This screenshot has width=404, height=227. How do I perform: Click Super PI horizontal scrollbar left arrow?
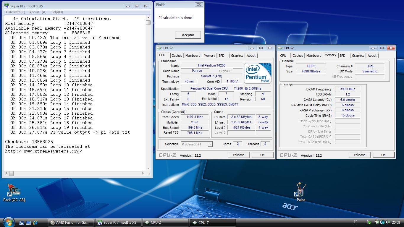click(x=7, y=174)
